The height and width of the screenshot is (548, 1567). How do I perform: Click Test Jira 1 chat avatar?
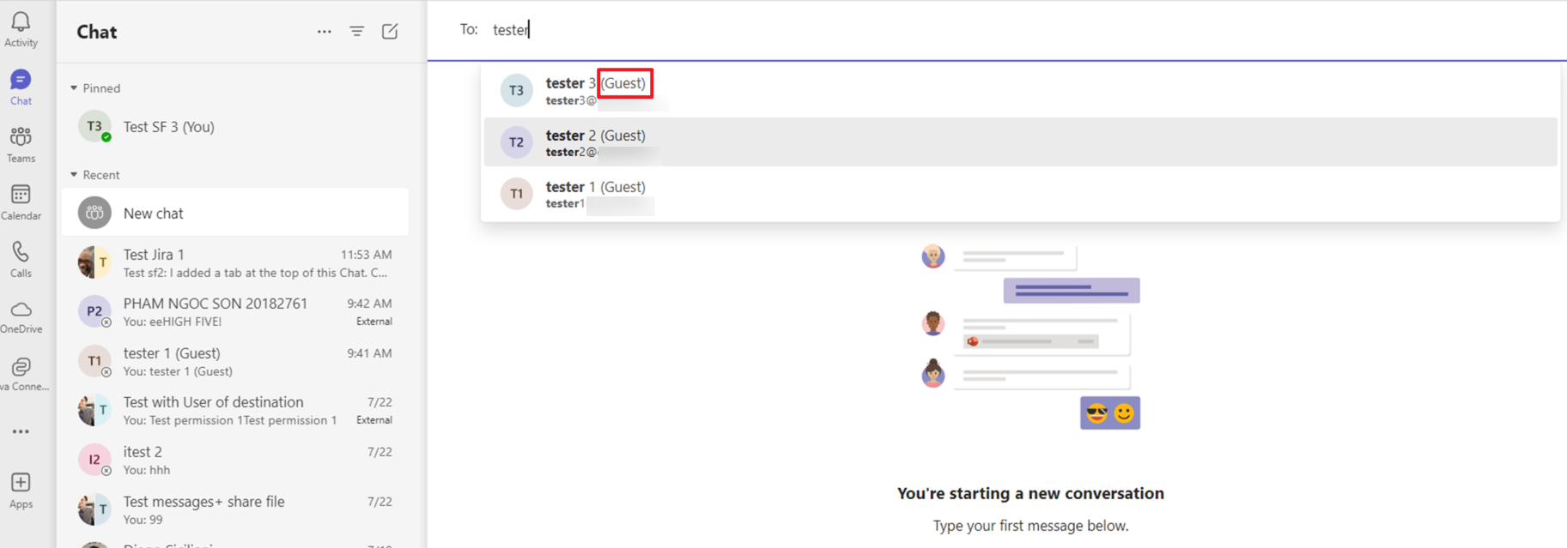[x=94, y=262]
